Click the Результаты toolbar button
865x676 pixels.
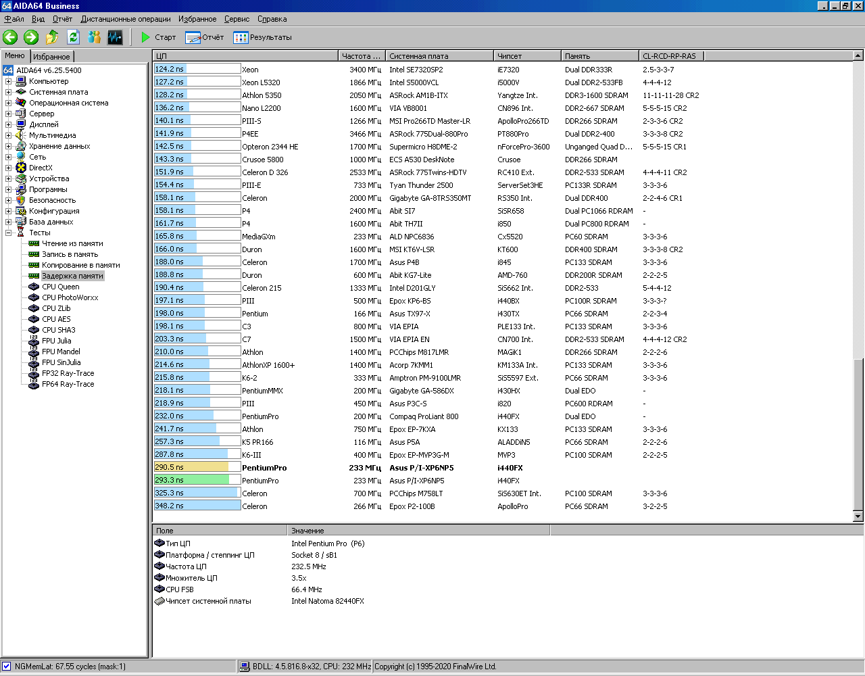tap(262, 37)
